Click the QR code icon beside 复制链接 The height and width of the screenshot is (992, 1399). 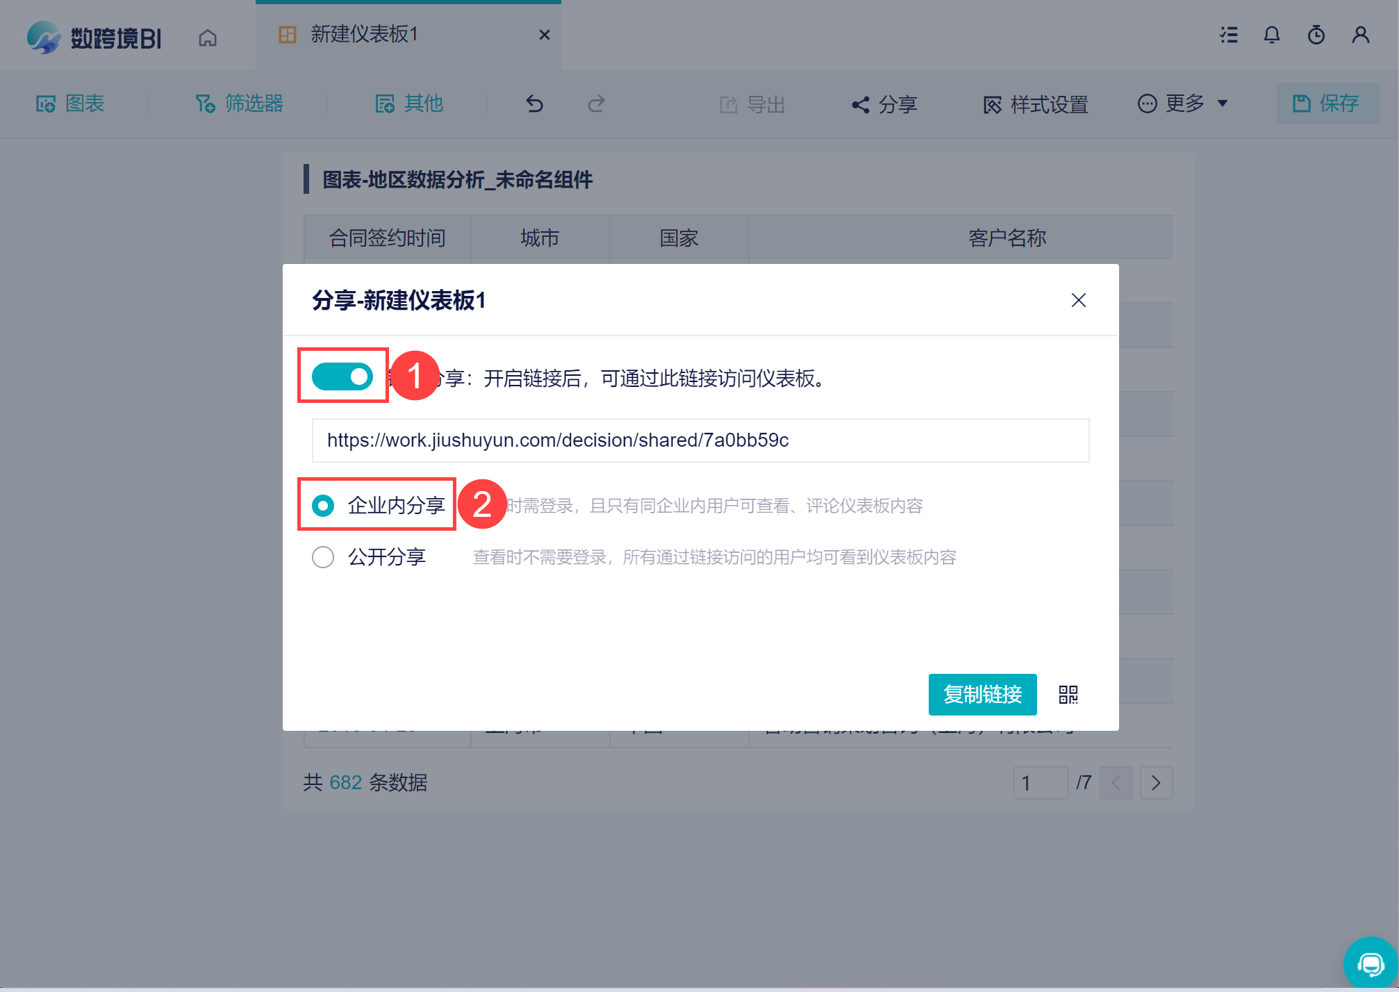click(x=1068, y=695)
